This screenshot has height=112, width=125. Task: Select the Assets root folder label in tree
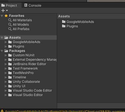tap(15, 38)
